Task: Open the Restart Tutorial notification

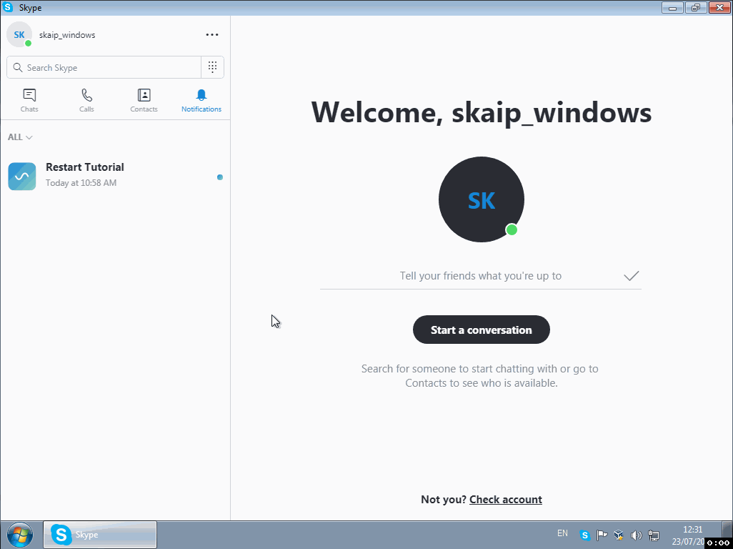Action: click(115, 177)
